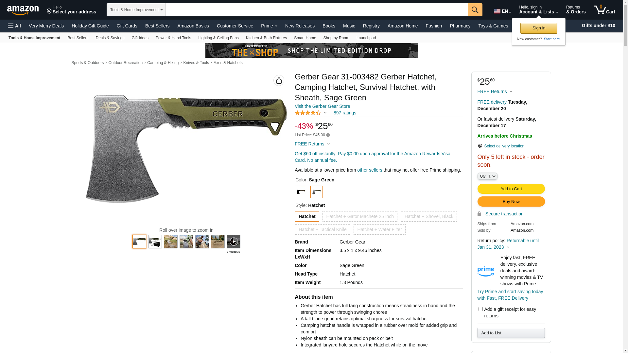Click the Amazon logo
Viewport: 628px width, 353px height.
point(23,10)
